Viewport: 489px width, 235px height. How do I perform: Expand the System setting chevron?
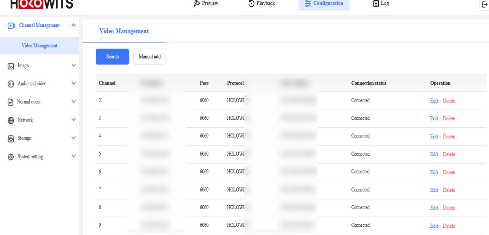click(x=73, y=156)
